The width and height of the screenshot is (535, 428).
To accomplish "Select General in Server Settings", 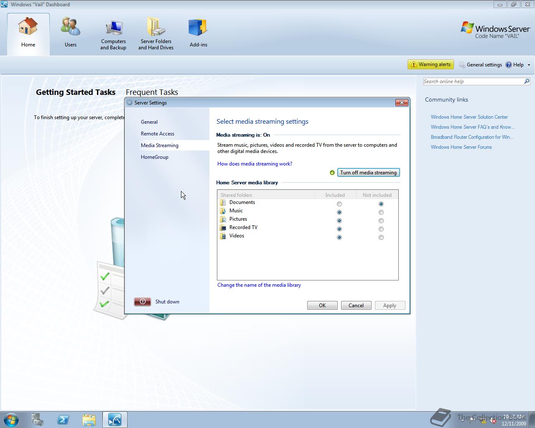I will pos(149,122).
